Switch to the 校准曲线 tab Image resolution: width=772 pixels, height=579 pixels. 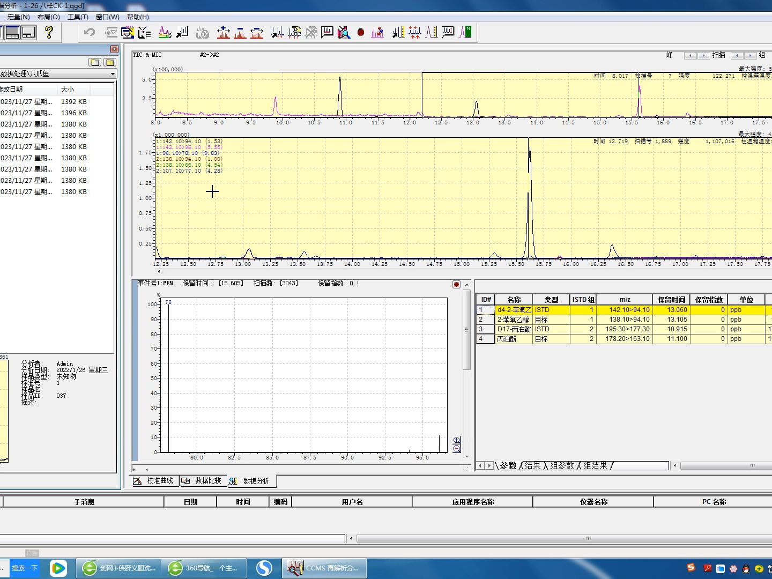[154, 481]
